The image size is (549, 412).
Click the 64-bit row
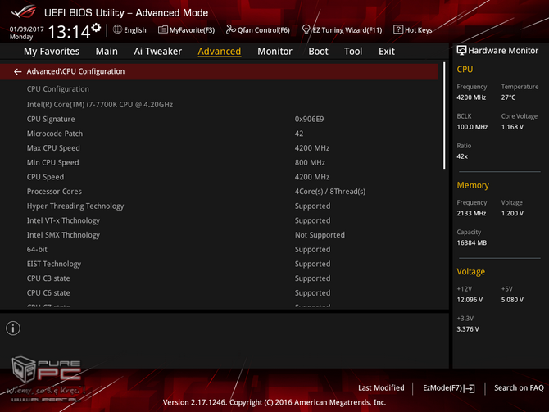coord(219,249)
